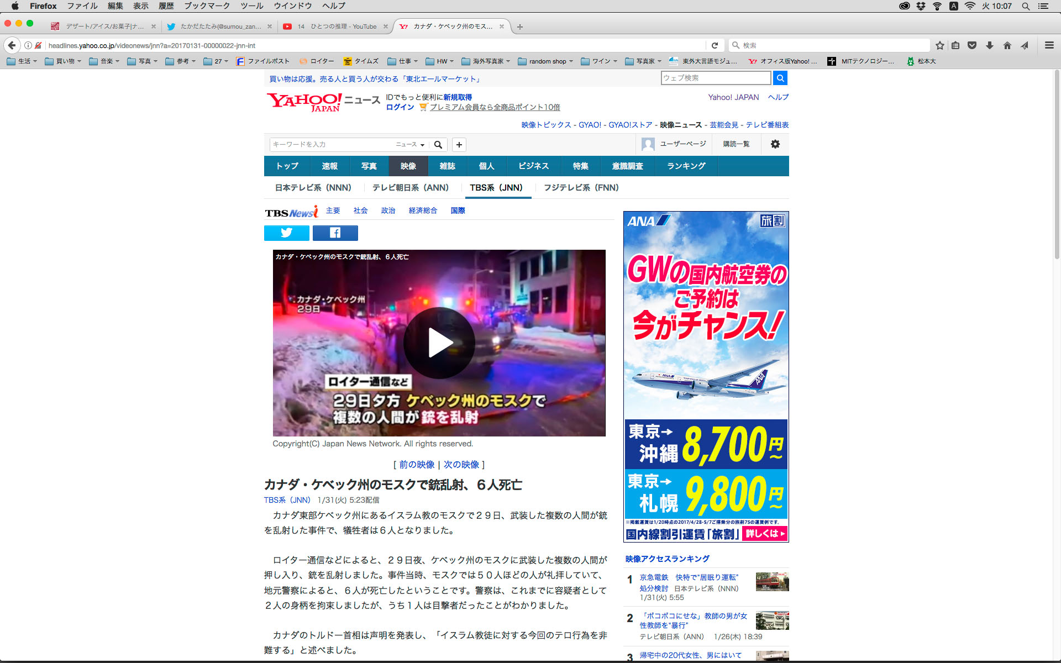The height and width of the screenshot is (663, 1061).
Task: Open Firefox hamburger menu
Action: (1049, 45)
